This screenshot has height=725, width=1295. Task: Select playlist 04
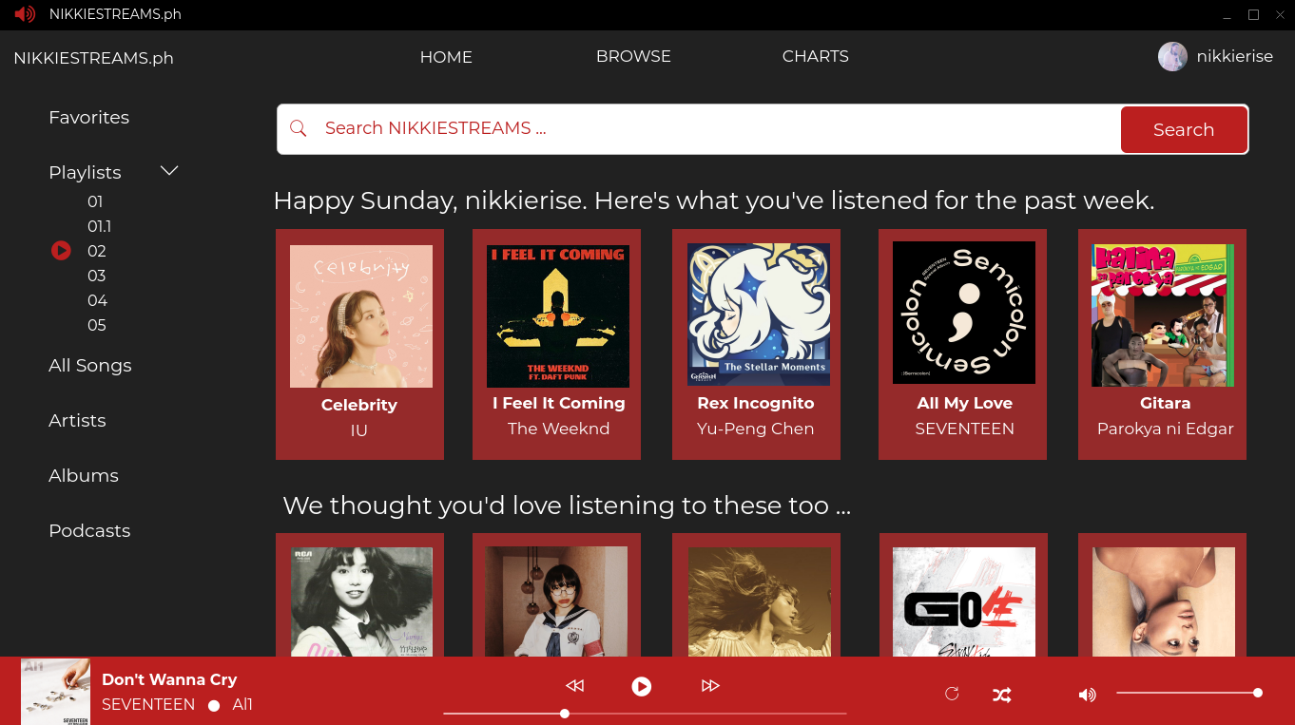pyautogui.click(x=97, y=300)
